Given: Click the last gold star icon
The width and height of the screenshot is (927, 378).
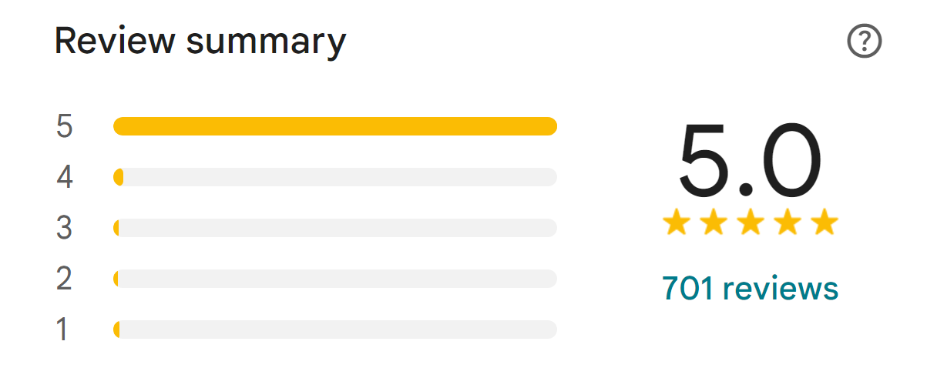Looking at the screenshot, I should 825,222.
